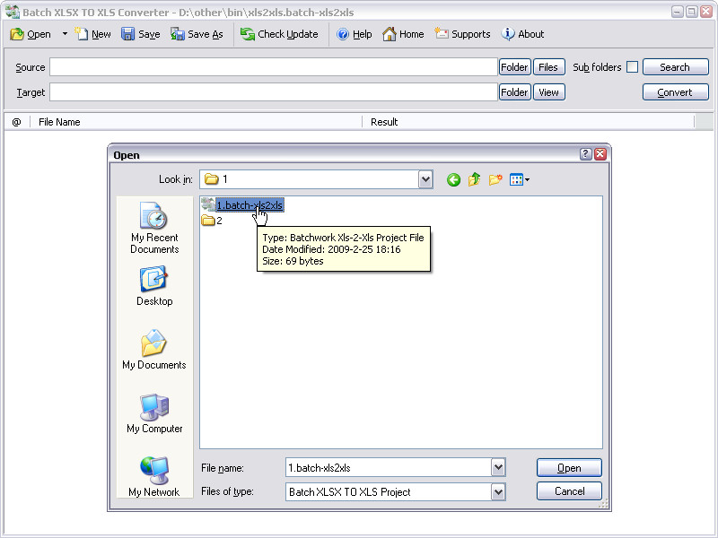Go to My Documents in places bar
Image resolution: width=718 pixels, height=538 pixels.
154,350
